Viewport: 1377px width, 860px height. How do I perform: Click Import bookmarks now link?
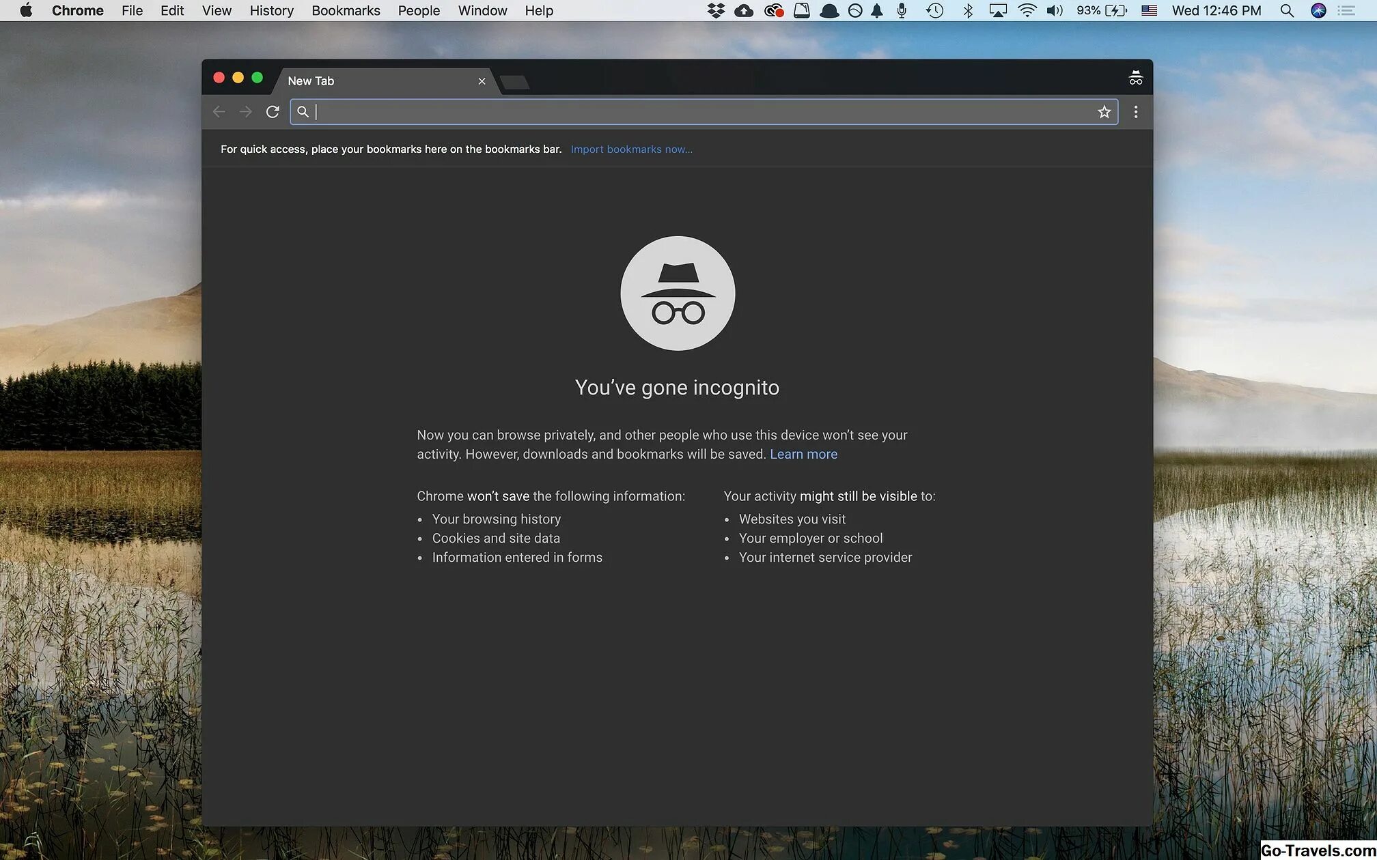click(x=631, y=149)
